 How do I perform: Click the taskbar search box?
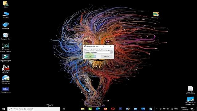click(34, 109)
